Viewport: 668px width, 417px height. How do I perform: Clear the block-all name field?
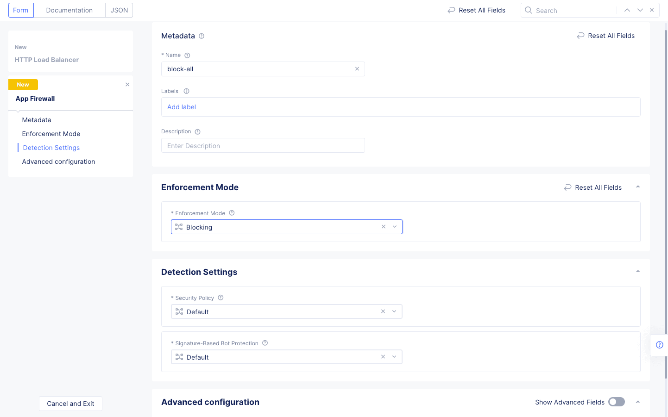357,69
